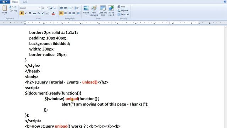The height and width of the screenshot is (128, 227).
Task: Copy the selected text
Action: click(x=13, y=10)
